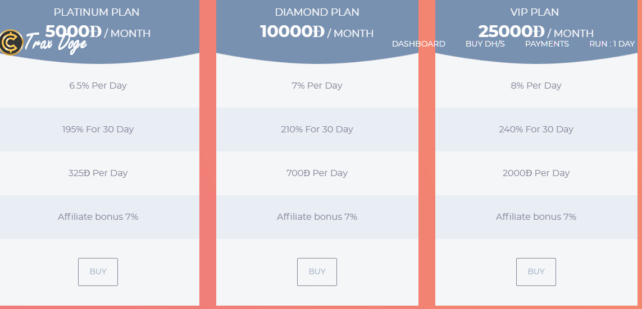Click the Trax Doge coin logo icon
The height and width of the screenshot is (309, 642).
pyautogui.click(x=11, y=43)
